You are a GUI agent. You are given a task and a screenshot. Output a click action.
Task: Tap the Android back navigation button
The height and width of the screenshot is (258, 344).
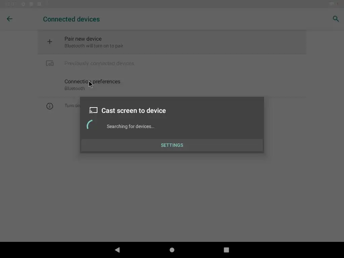click(117, 250)
